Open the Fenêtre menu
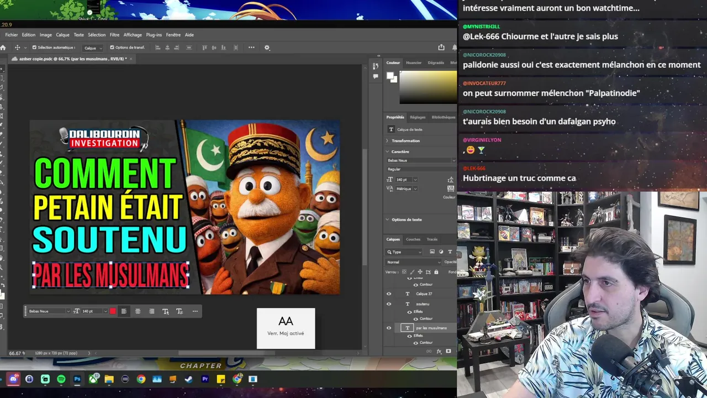Viewport: 707px width, 398px height. point(173,35)
